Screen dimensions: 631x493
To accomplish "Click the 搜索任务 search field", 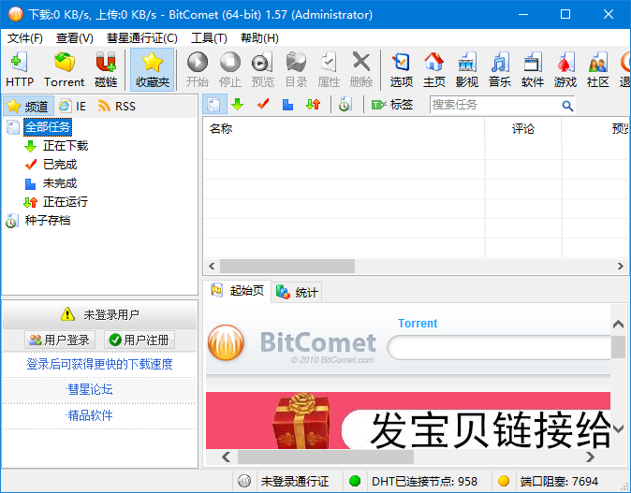I will (x=494, y=105).
